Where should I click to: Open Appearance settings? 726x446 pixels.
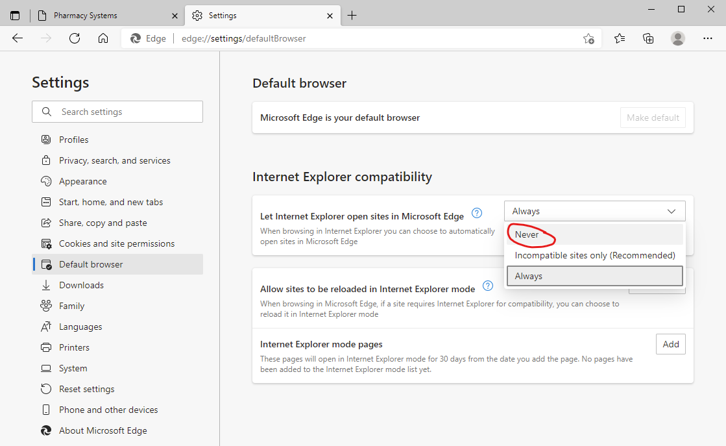click(x=83, y=180)
